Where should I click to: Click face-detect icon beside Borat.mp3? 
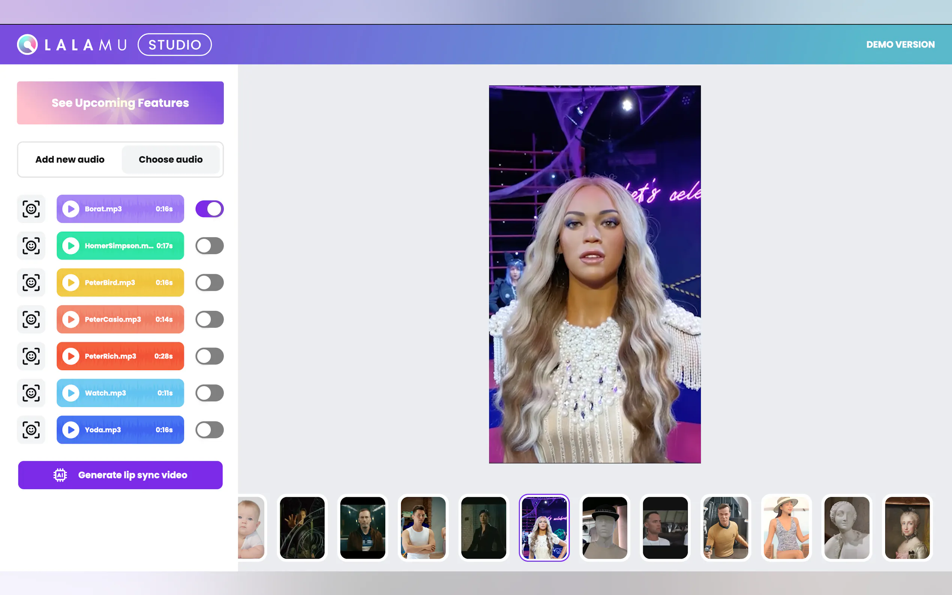coord(31,209)
